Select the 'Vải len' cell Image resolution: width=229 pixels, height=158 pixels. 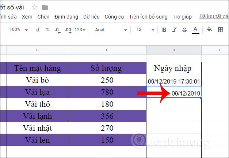pyautogui.click(x=37, y=140)
